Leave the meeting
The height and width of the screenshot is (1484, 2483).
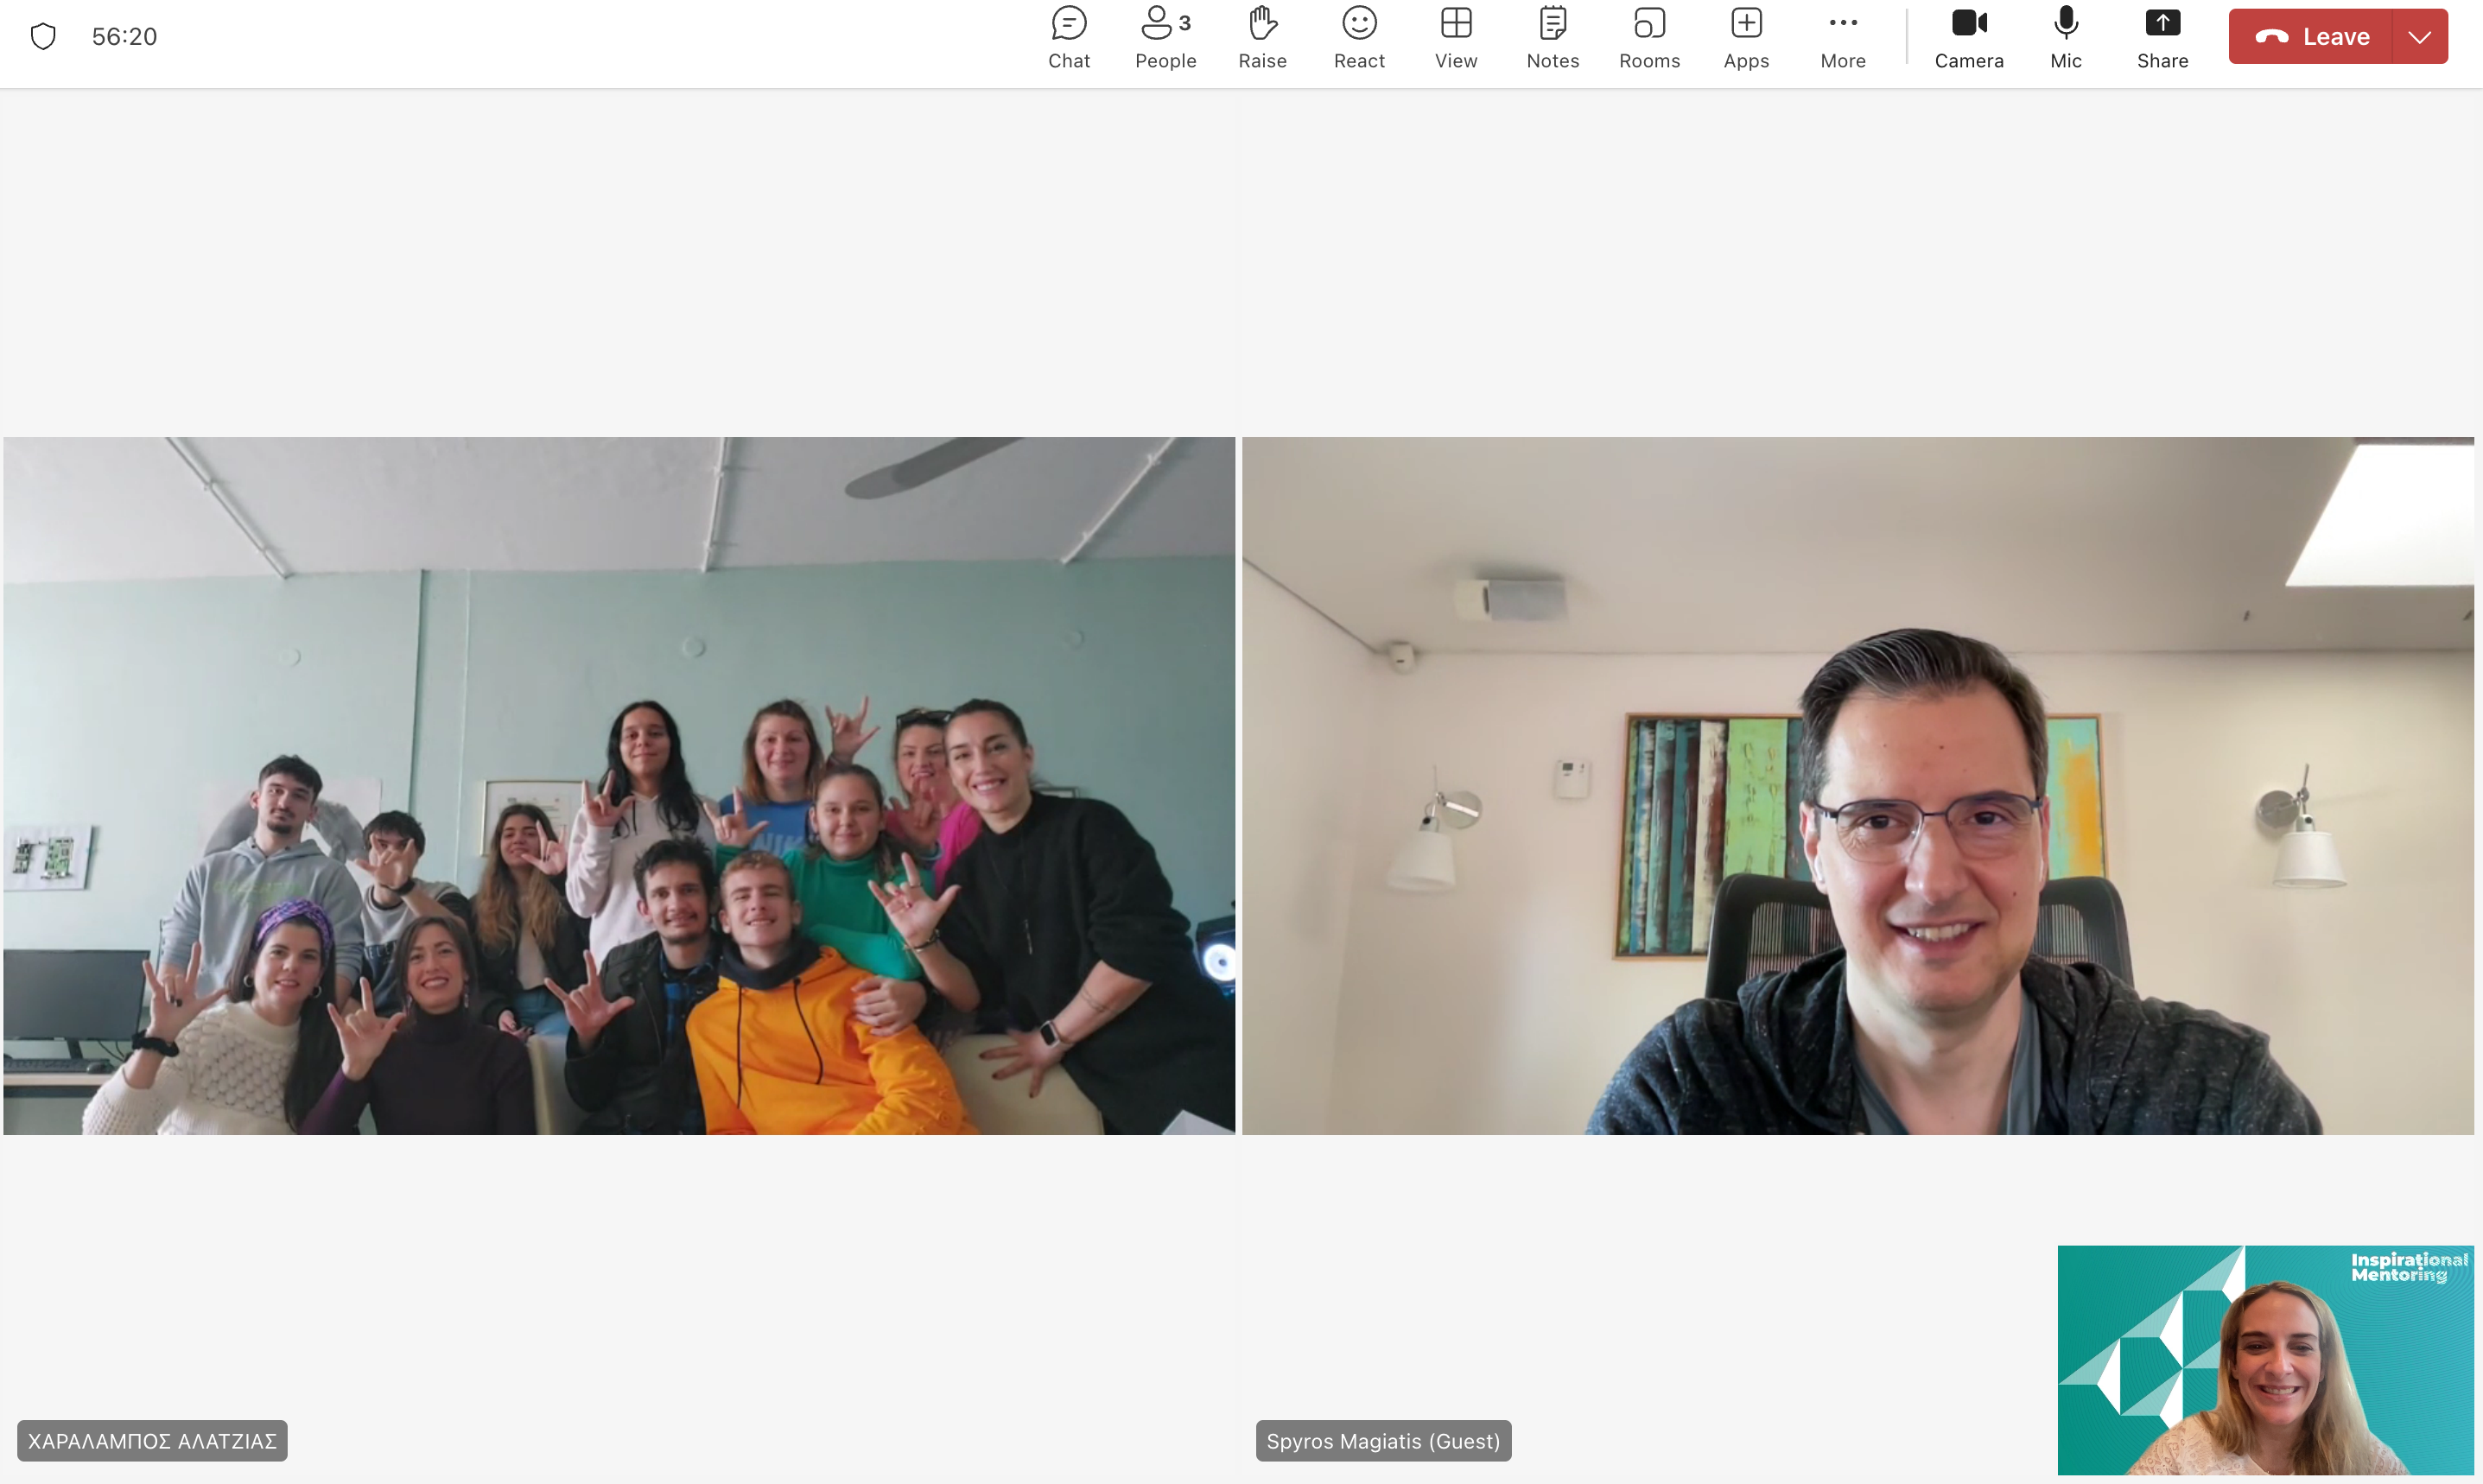coord(2311,37)
